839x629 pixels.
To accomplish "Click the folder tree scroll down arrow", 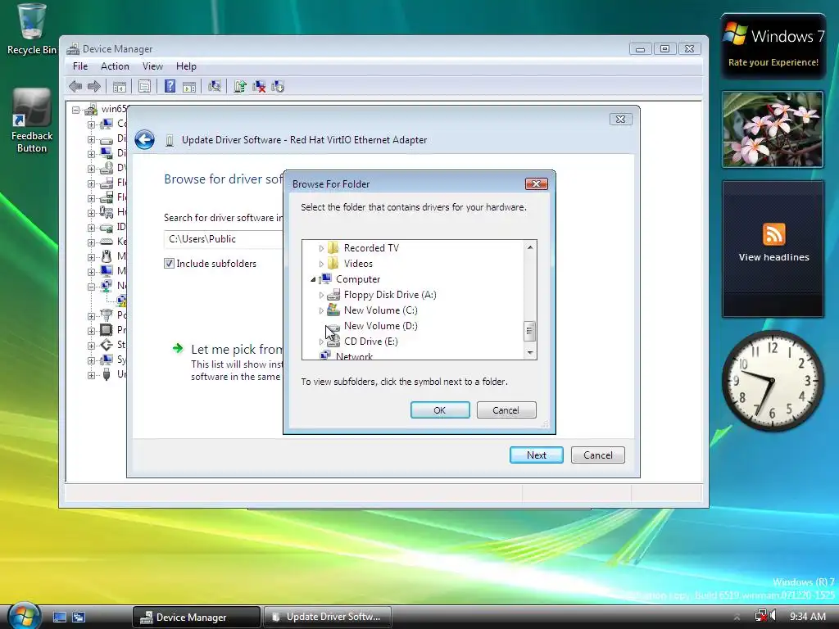I will tap(530, 352).
